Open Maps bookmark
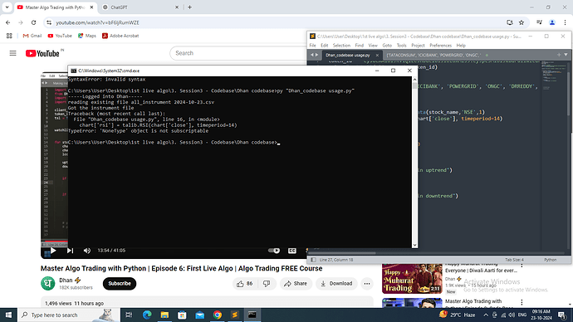Image resolution: width=573 pixels, height=322 pixels. [x=87, y=36]
